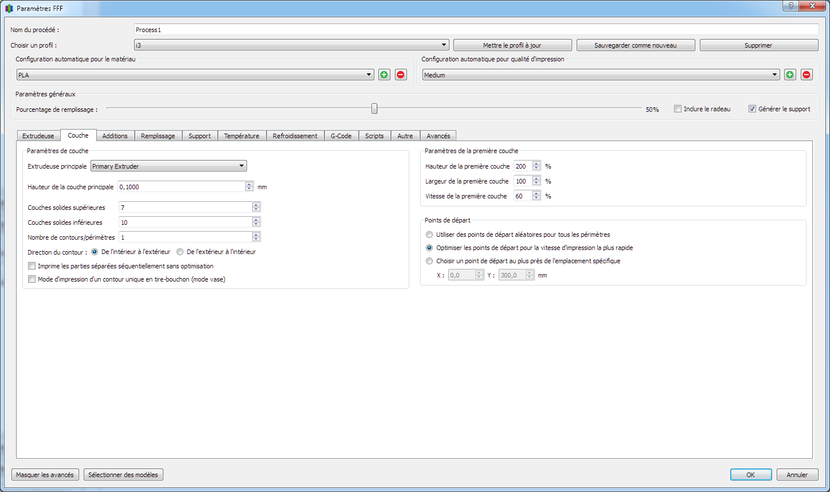Remove the PLA material configuration with red minus
Viewport: 830px width, 492px height.
(x=401, y=75)
